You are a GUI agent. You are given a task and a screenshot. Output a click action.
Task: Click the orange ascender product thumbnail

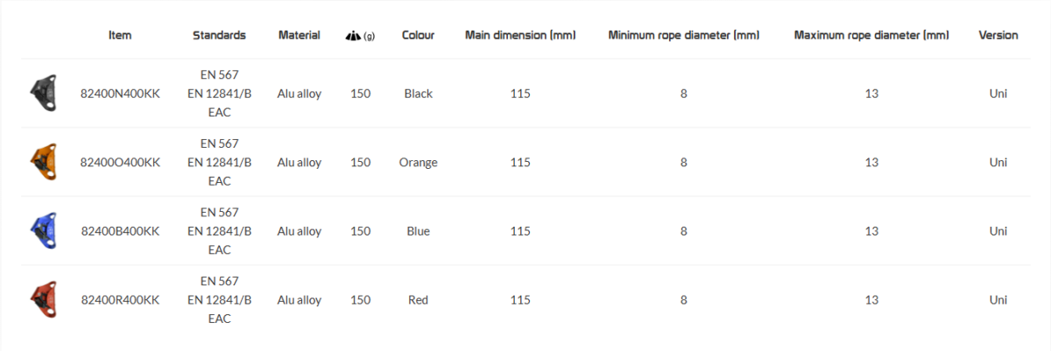(43, 163)
